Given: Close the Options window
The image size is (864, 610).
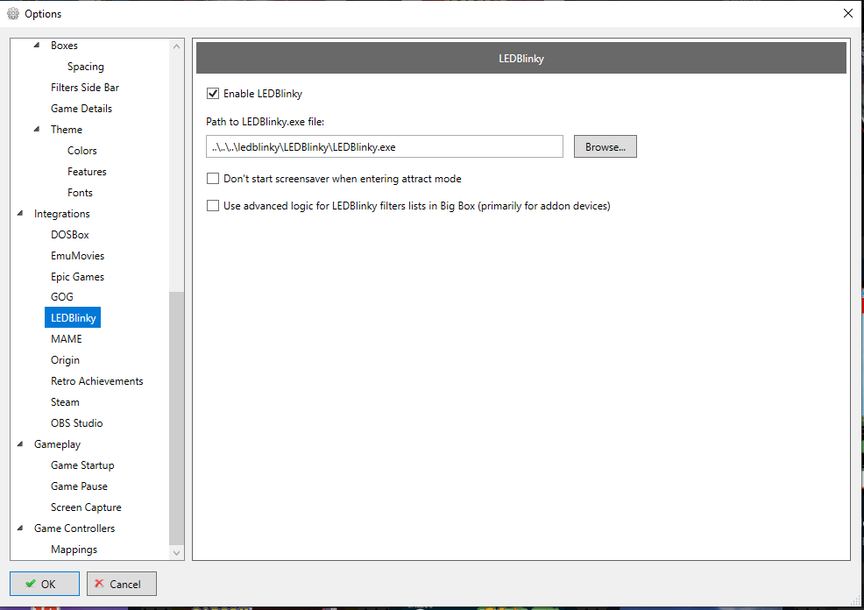Looking at the screenshot, I should pos(848,13).
